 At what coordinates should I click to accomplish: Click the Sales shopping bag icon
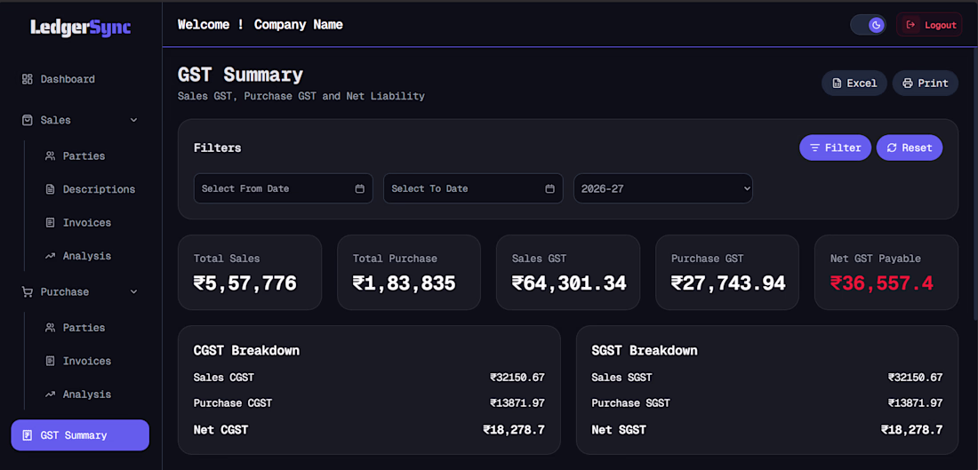pyautogui.click(x=27, y=120)
